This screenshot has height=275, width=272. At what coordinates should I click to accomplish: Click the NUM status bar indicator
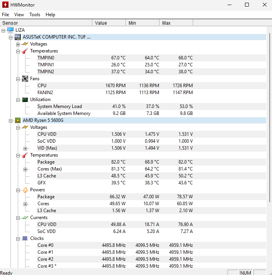tap(246, 273)
